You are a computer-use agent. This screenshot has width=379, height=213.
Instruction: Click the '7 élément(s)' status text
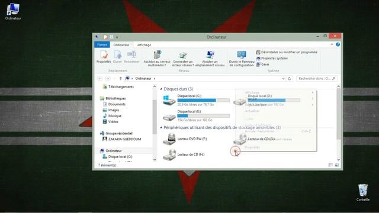coord(107,165)
